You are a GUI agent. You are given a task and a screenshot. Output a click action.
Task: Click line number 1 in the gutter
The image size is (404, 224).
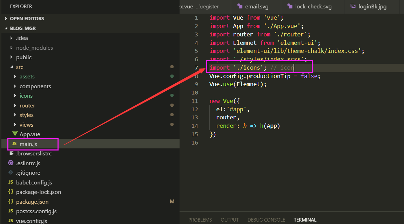(x=196, y=18)
